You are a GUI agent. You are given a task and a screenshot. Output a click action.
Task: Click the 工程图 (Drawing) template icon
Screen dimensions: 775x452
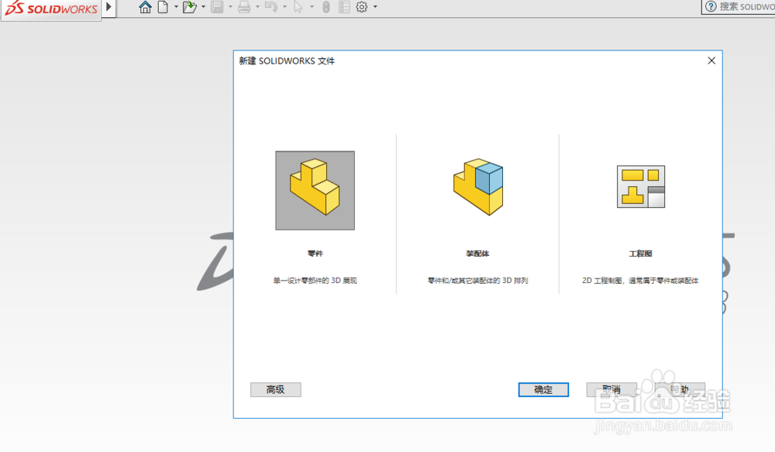641,186
